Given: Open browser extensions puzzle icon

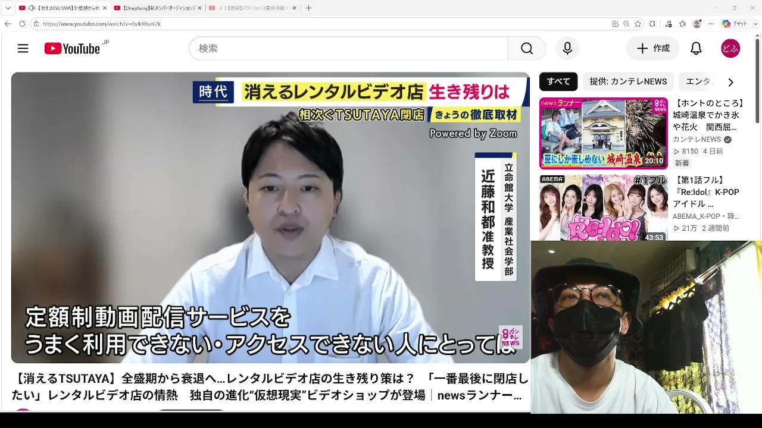Looking at the screenshot, I should click(652, 24).
